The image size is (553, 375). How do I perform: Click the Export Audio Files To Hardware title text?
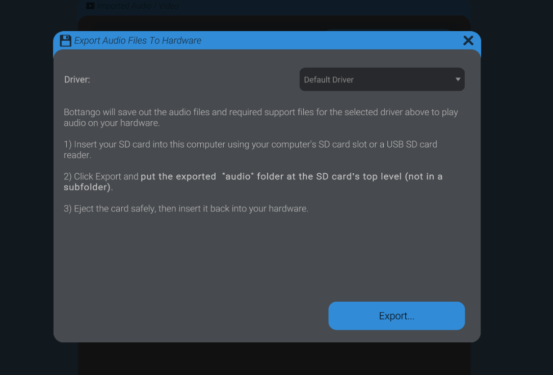point(139,40)
